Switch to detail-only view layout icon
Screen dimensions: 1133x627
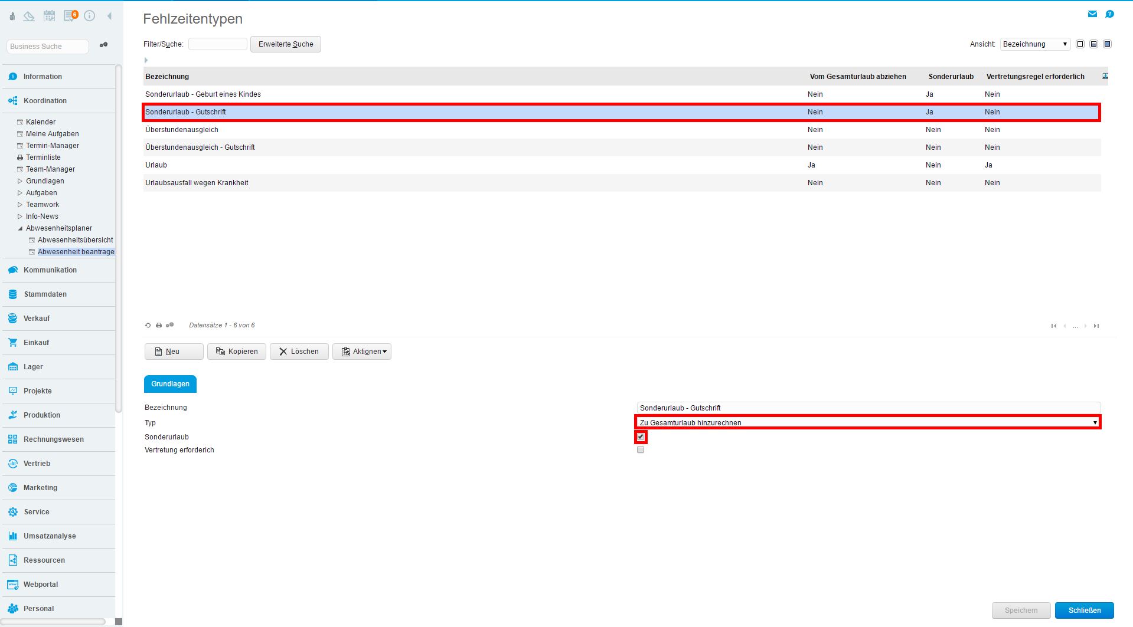(1107, 44)
